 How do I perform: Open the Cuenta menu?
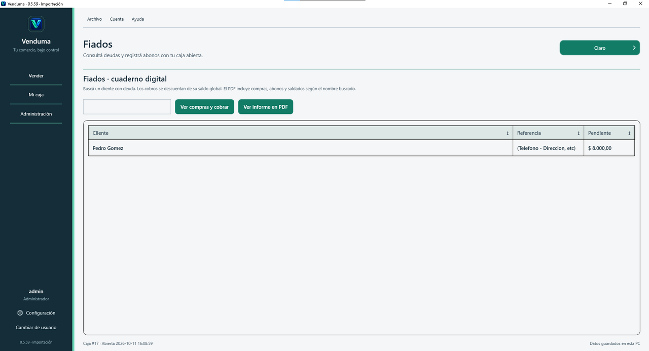tap(117, 19)
